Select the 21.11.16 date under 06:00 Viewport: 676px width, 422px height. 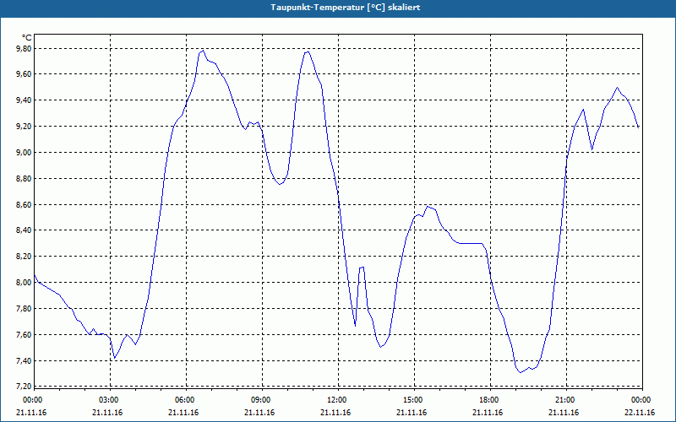(183, 413)
